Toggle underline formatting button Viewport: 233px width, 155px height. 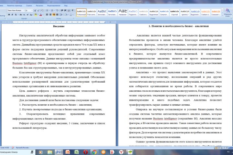(16, 15)
